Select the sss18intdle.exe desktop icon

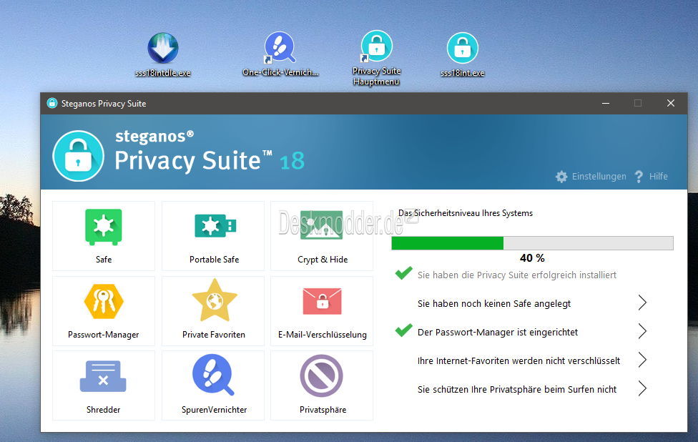(163, 55)
